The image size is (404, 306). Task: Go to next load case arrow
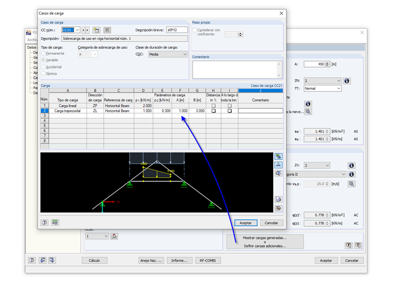point(87,30)
